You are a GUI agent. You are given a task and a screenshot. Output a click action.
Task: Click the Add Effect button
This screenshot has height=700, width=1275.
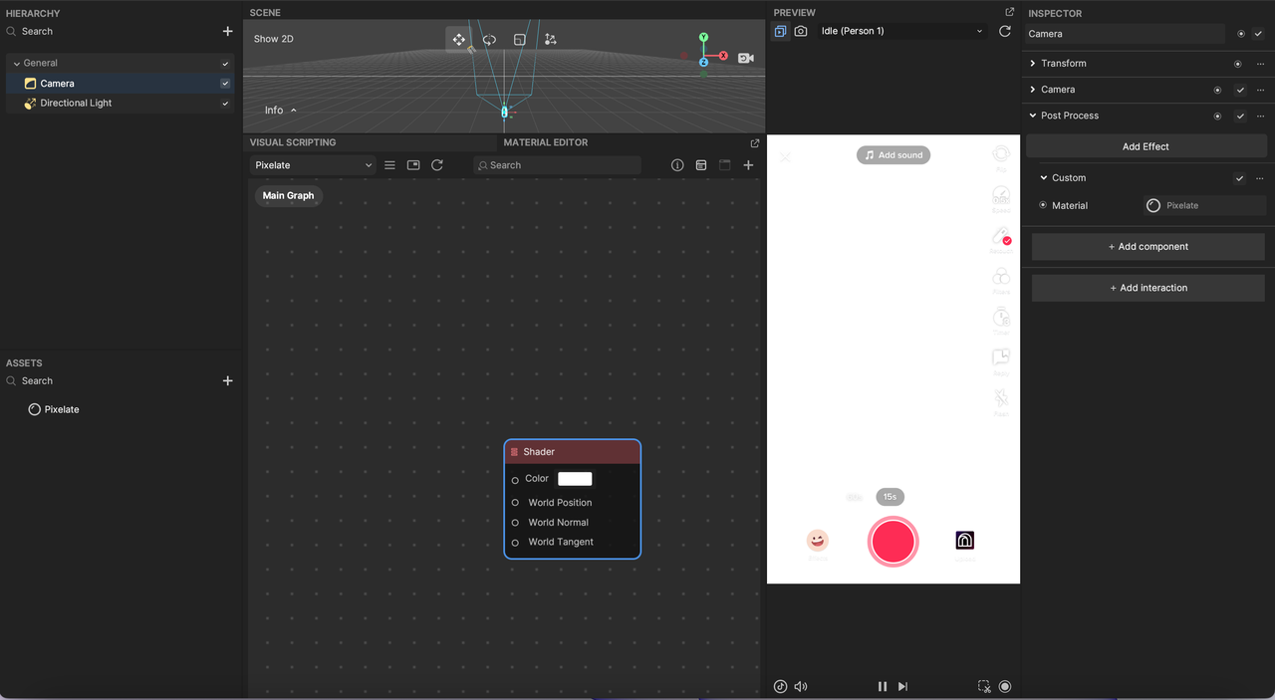[x=1147, y=146]
